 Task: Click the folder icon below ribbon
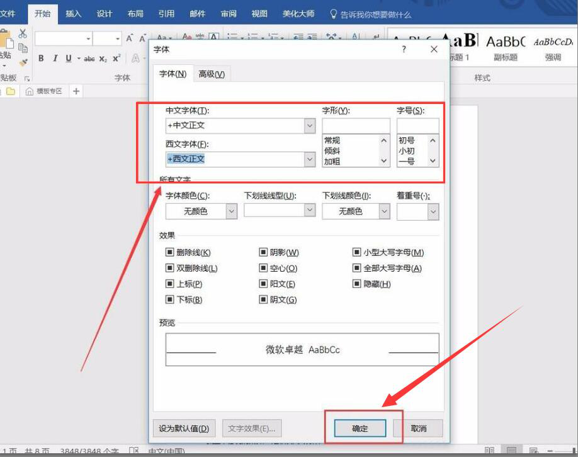pos(11,91)
